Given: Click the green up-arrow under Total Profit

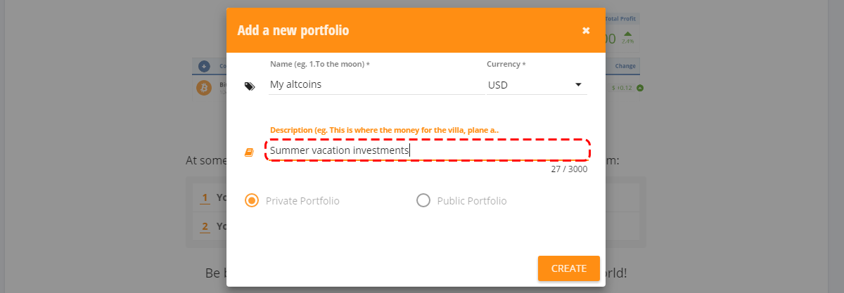Looking at the screenshot, I should (627, 33).
